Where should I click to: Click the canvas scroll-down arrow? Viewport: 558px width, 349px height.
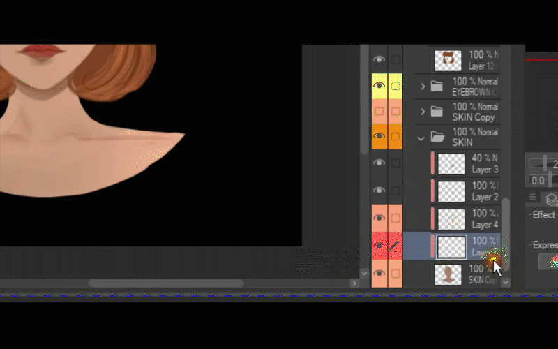(x=364, y=273)
